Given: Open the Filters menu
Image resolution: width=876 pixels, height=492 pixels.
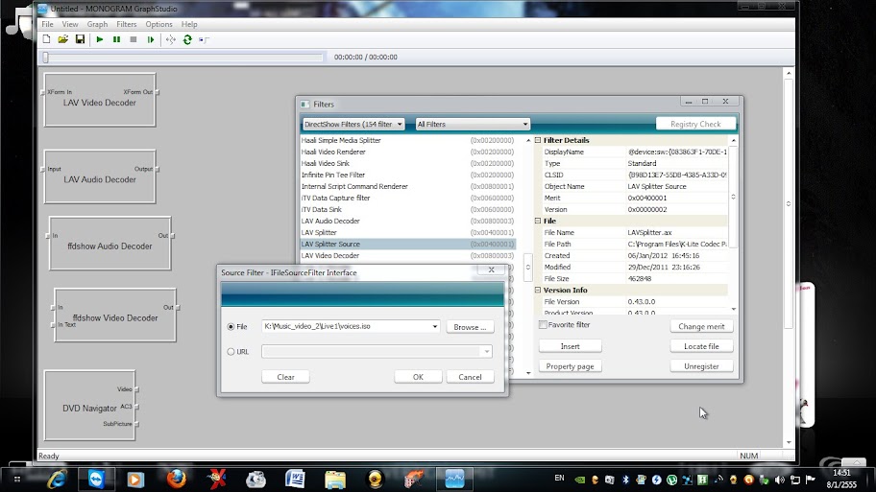Looking at the screenshot, I should click(126, 24).
